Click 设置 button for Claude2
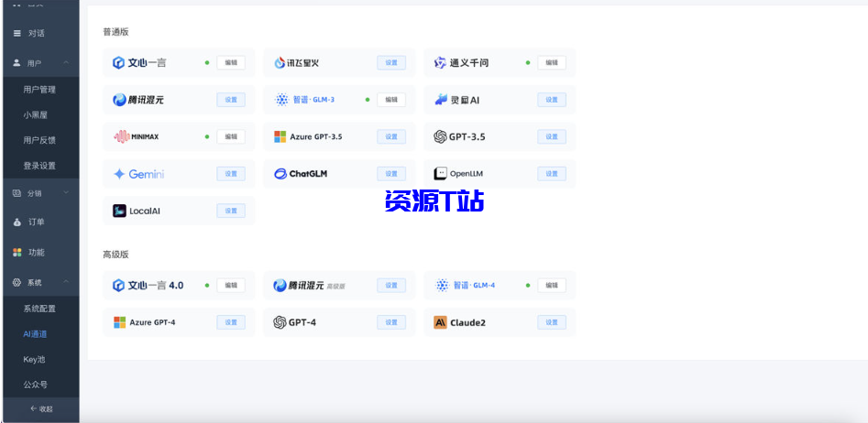This screenshot has width=868, height=423. point(552,322)
